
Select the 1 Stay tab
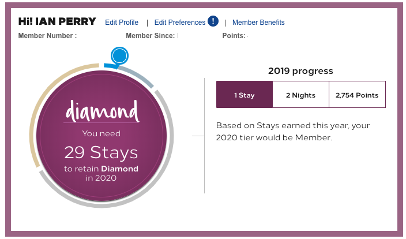tap(244, 95)
